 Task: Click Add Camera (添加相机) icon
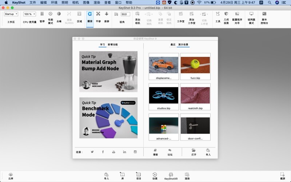[x=137, y=14]
